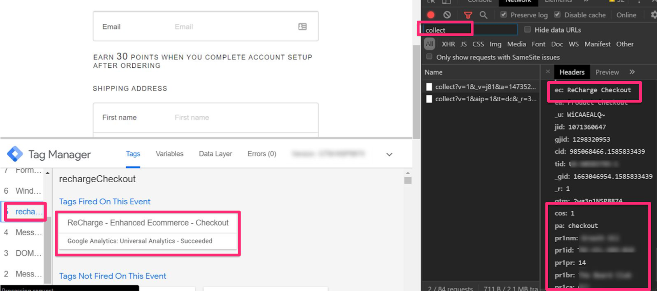Close the request details pane with X
Image resolution: width=657 pixels, height=293 pixels.
[548, 72]
